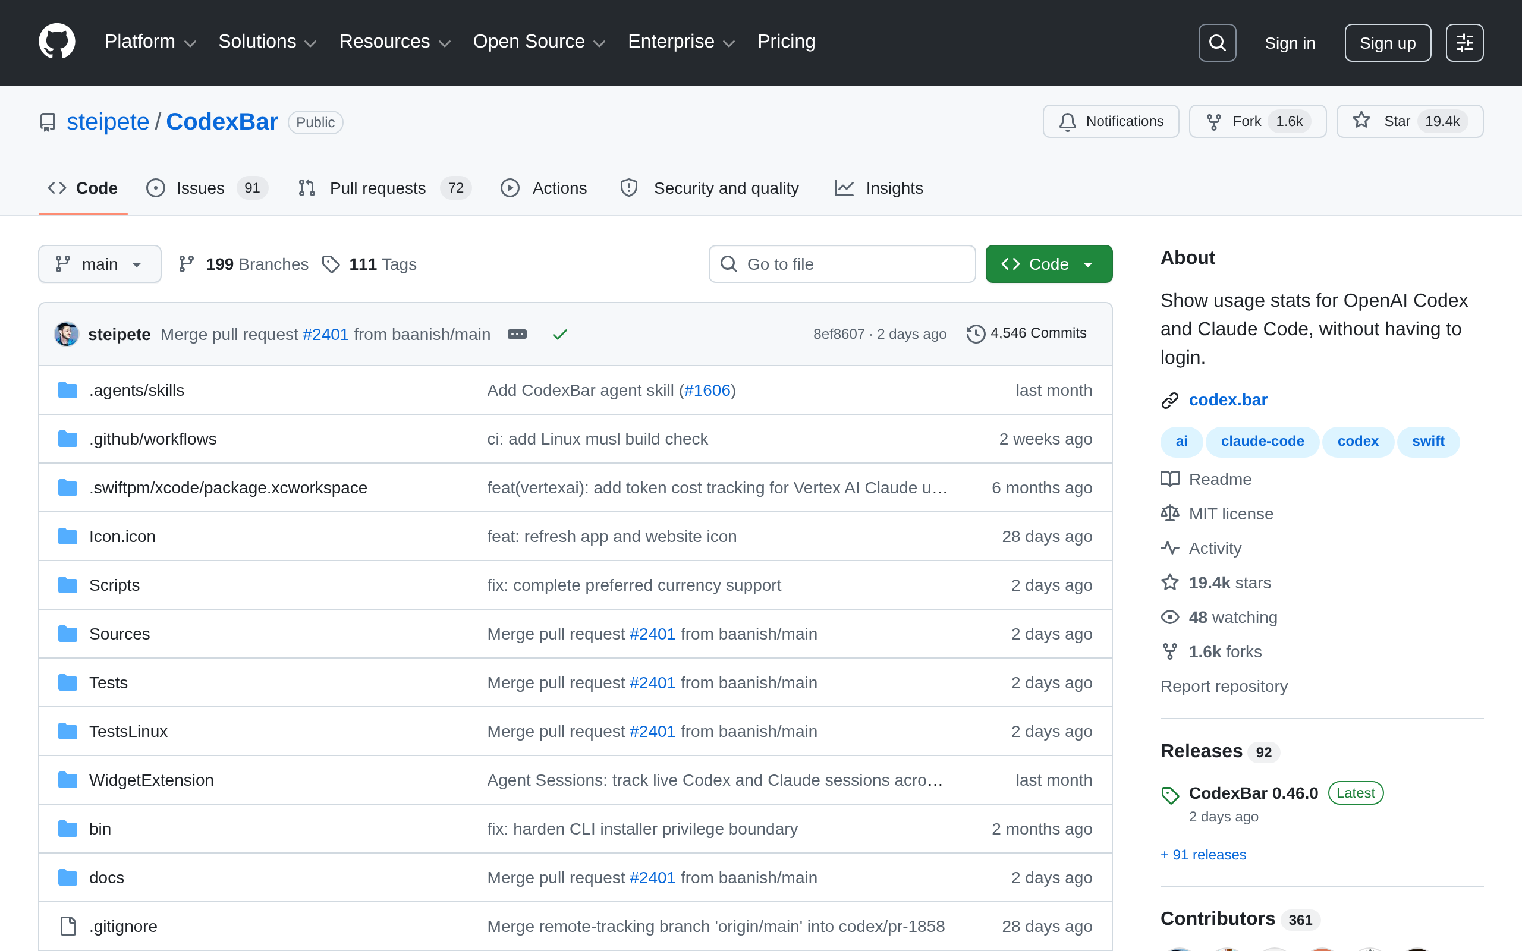This screenshot has width=1522, height=951.
Task: Open the 4,546 Commits history
Action: pyautogui.click(x=1026, y=333)
